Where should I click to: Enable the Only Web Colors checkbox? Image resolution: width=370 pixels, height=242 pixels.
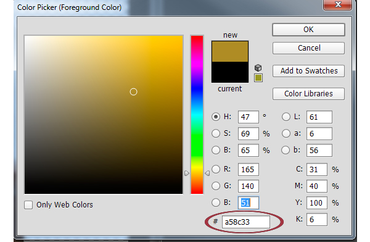[x=28, y=205]
